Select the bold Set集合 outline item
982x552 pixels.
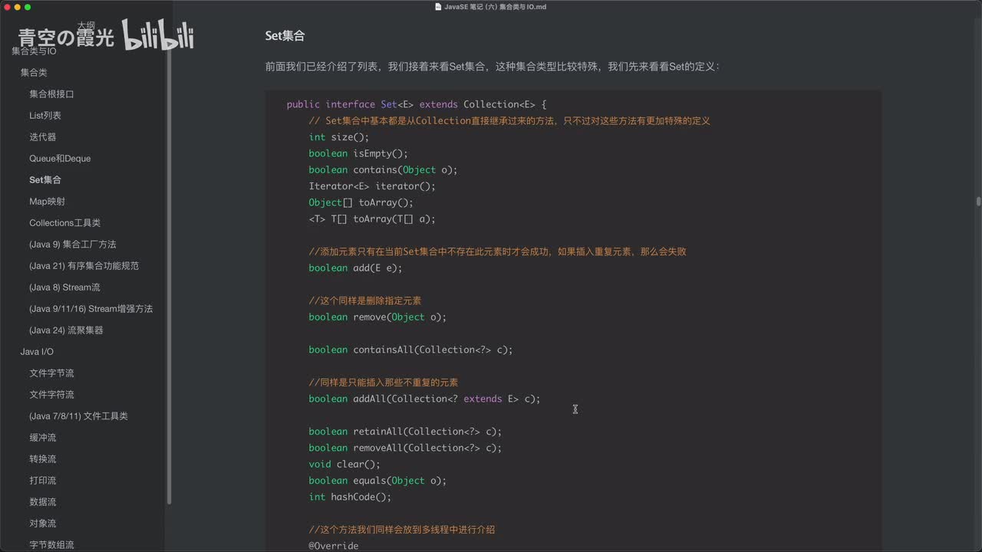[45, 179]
